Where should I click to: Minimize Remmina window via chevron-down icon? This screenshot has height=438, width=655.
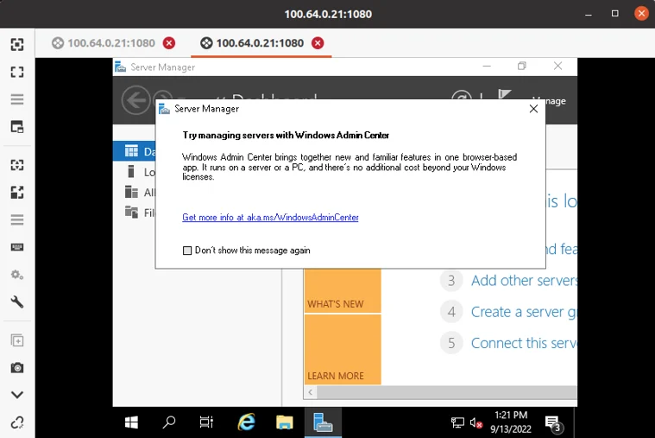coord(17,395)
